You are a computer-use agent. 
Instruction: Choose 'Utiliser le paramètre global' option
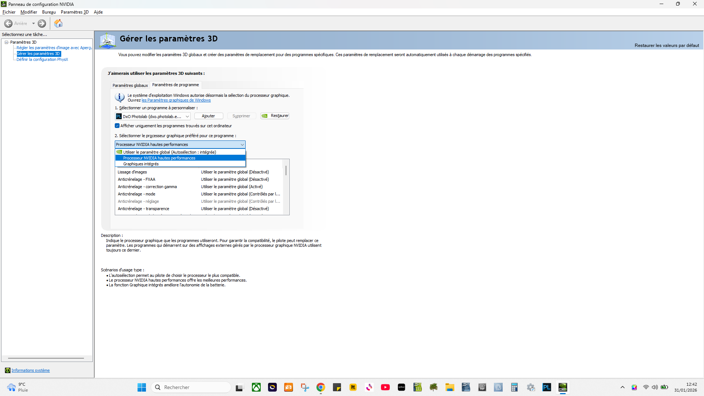(x=169, y=152)
